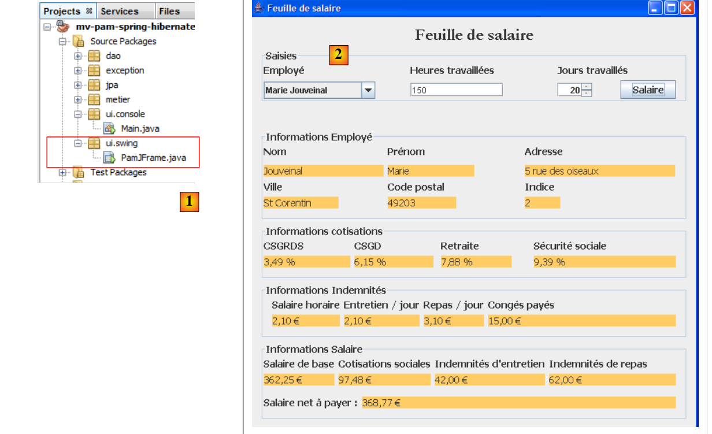Select the PamJFrame.java file icon
The width and height of the screenshot is (712, 434).
tap(109, 158)
